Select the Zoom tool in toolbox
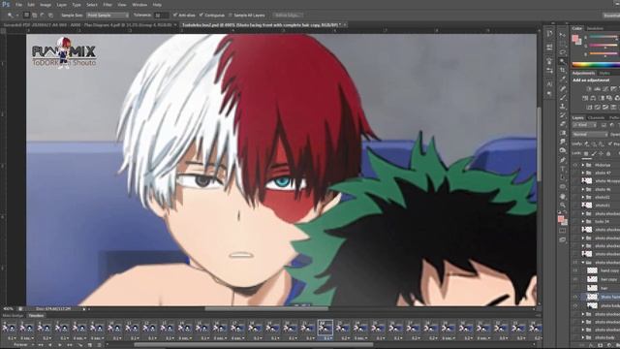The height and width of the screenshot is (349, 620). (562, 205)
